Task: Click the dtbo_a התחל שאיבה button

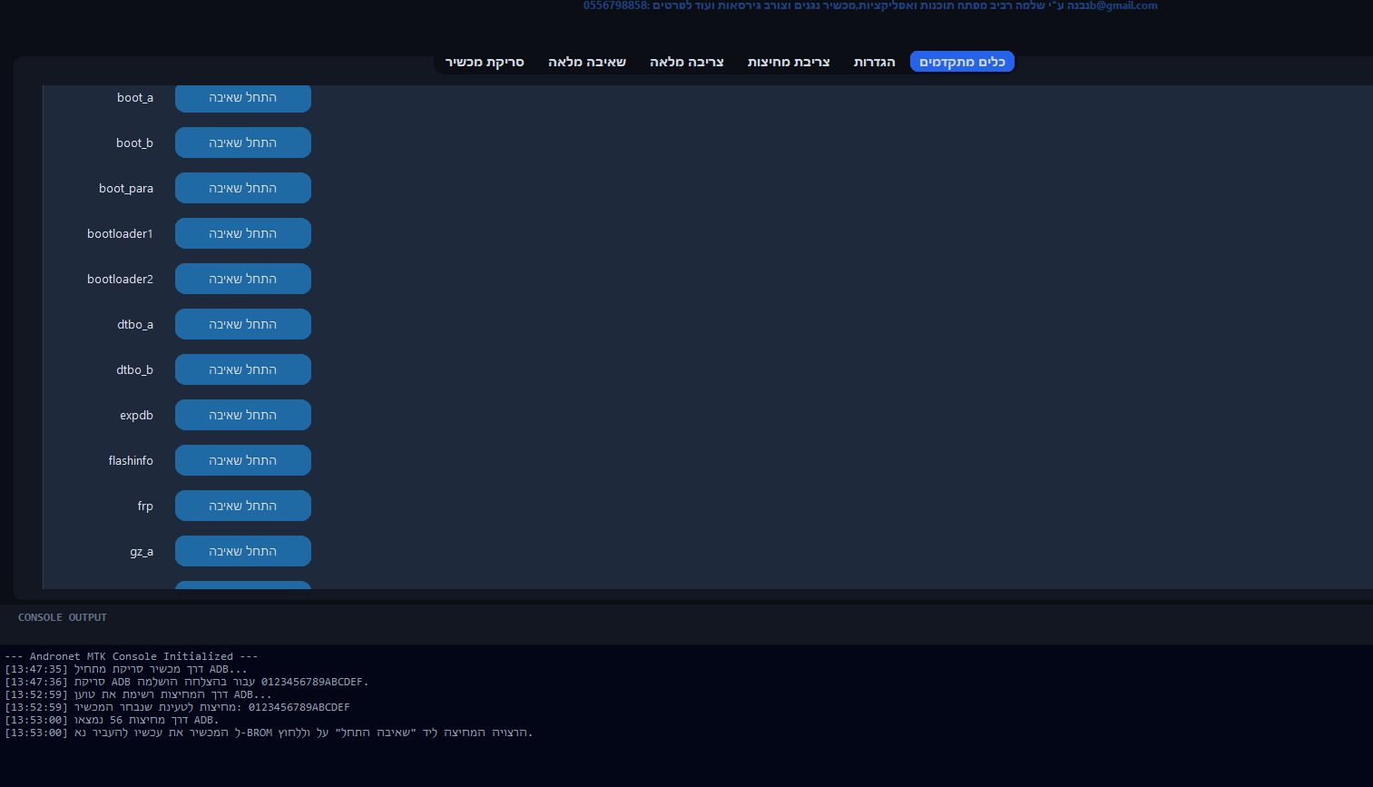Action: pos(242,324)
